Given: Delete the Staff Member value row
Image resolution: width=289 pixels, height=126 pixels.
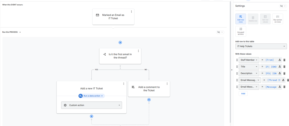Looking at the screenshot, I should click(x=284, y=60).
